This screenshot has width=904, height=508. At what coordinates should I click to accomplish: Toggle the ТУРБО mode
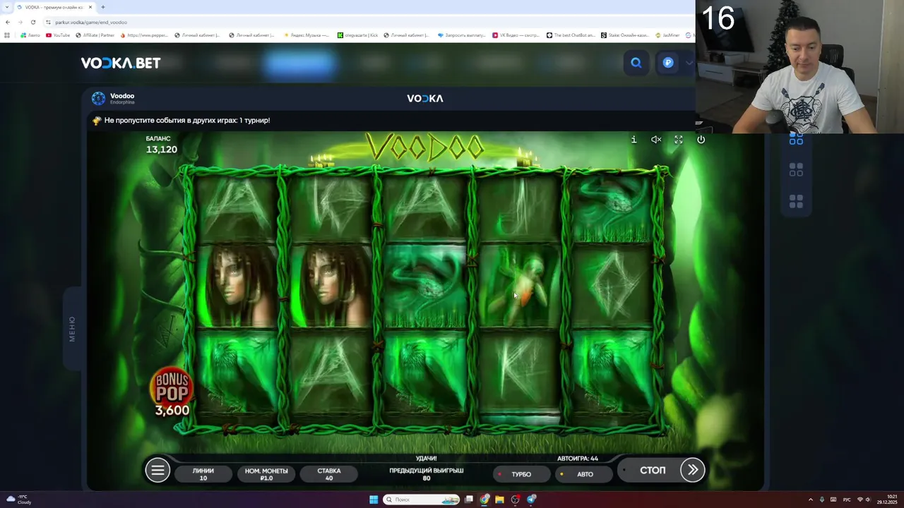522,474
